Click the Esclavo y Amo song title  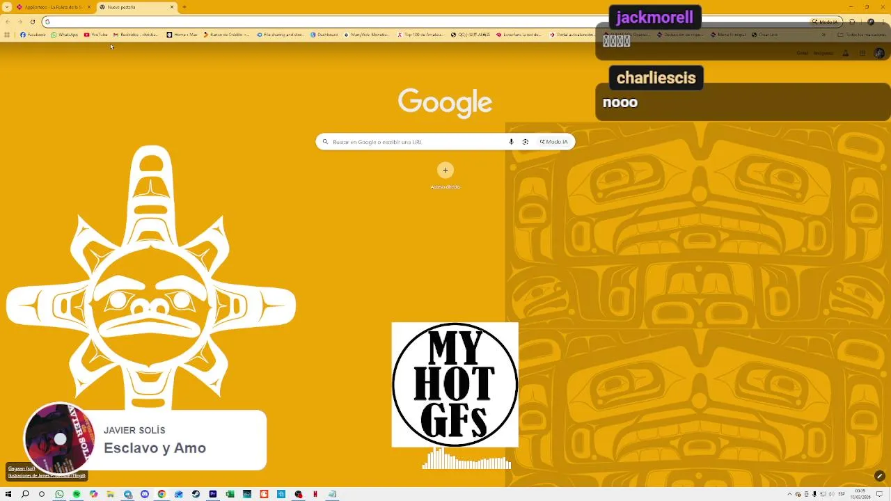[x=155, y=448]
